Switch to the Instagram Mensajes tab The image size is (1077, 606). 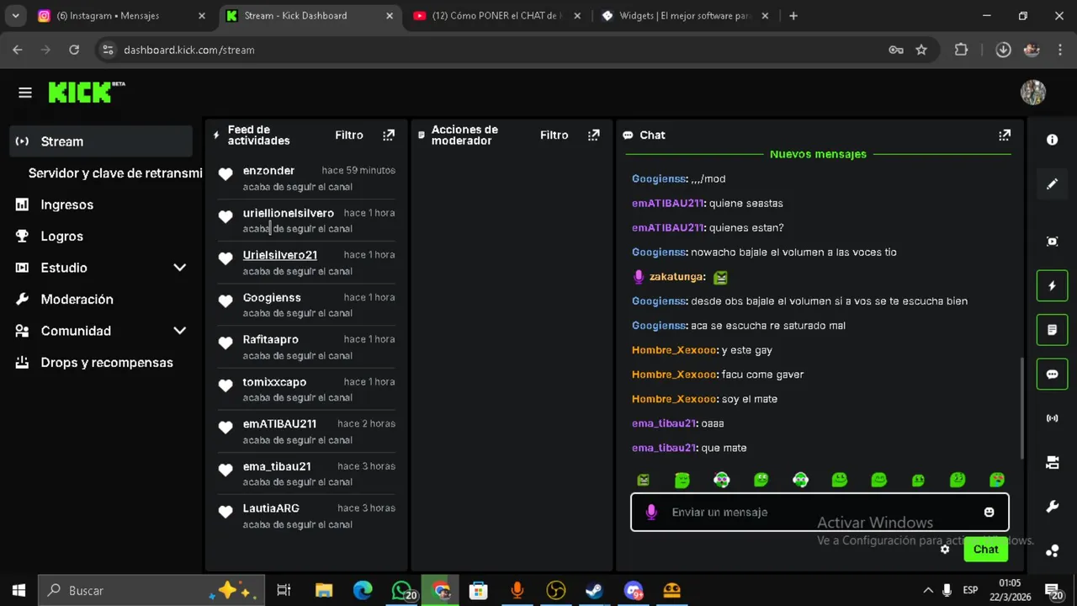[x=122, y=15]
